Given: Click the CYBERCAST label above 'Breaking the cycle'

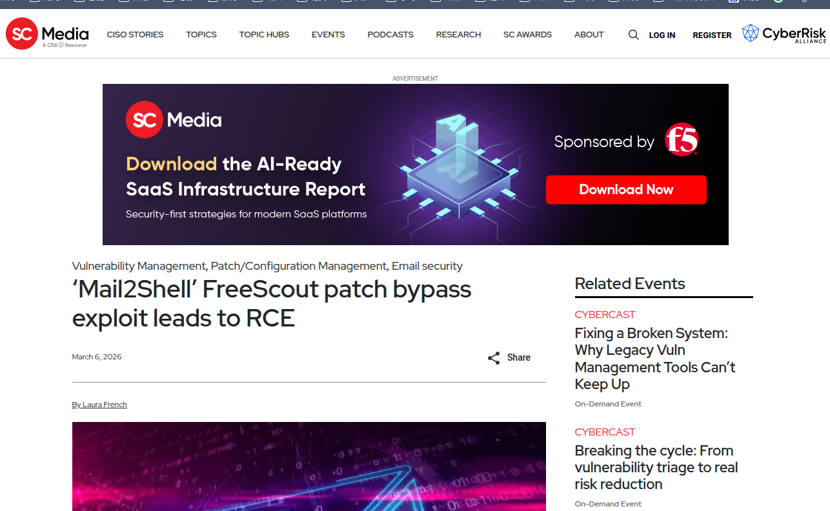Looking at the screenshot, I should [605, 432].
